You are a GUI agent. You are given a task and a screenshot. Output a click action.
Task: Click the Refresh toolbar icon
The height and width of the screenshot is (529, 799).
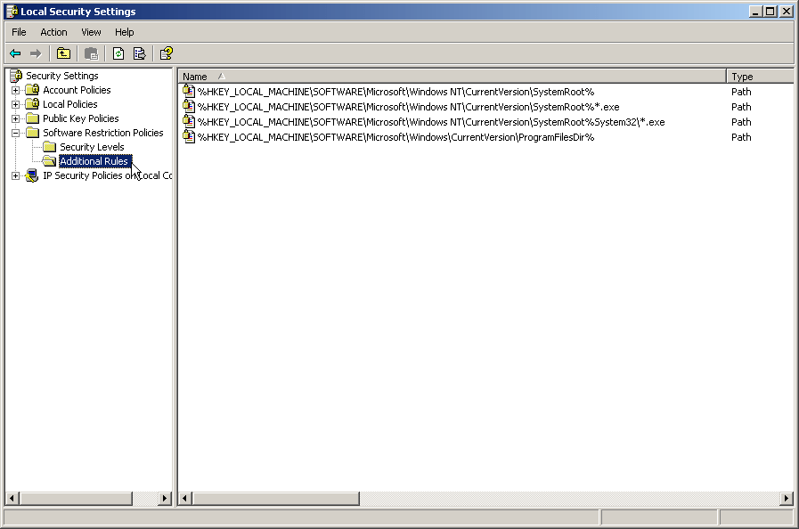(x=118, y=53)
